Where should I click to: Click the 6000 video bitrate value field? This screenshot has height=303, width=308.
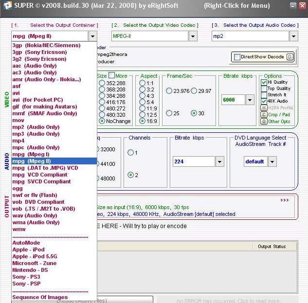pos(234,100)
